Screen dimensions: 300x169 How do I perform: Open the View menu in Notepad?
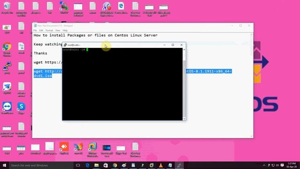click(x=58, y=30)
